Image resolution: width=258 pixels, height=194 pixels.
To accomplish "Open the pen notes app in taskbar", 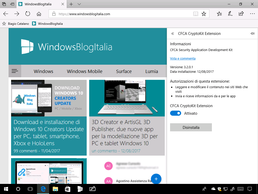I will (x=92, y=189).
